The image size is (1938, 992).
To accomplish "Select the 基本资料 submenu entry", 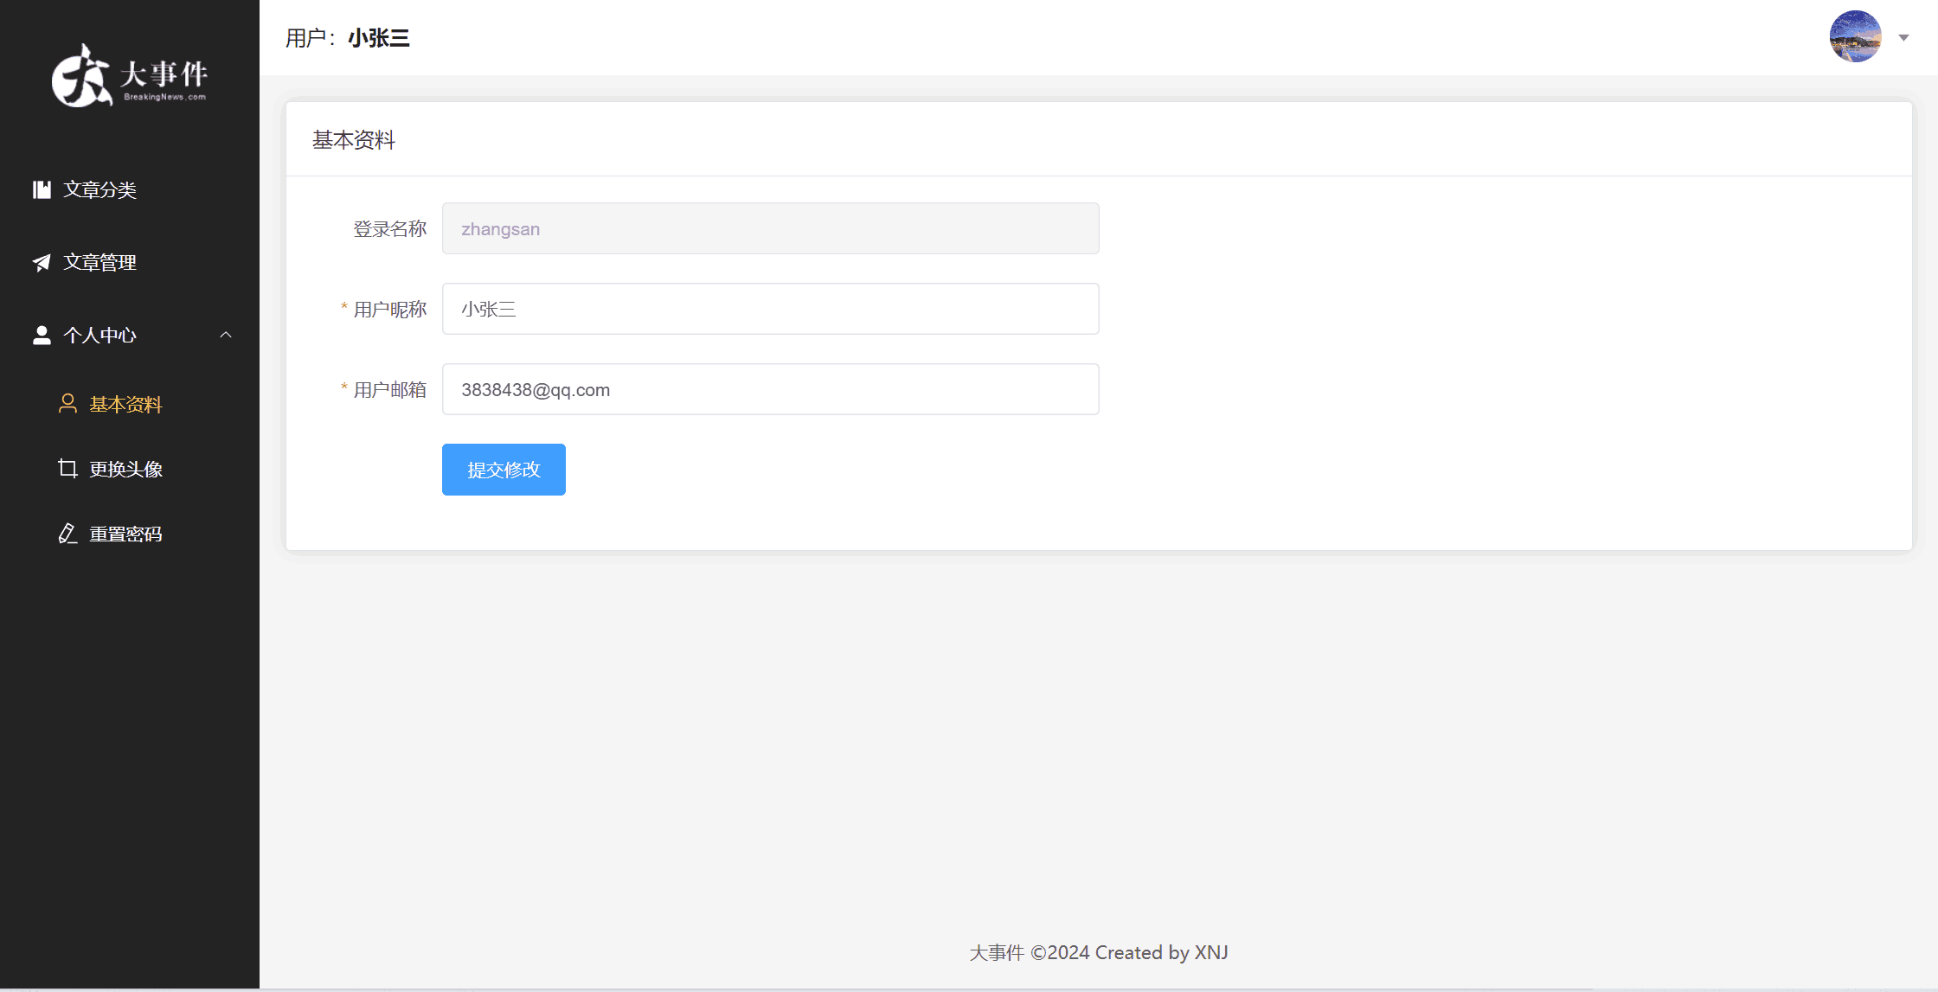I will coord(126,404).
